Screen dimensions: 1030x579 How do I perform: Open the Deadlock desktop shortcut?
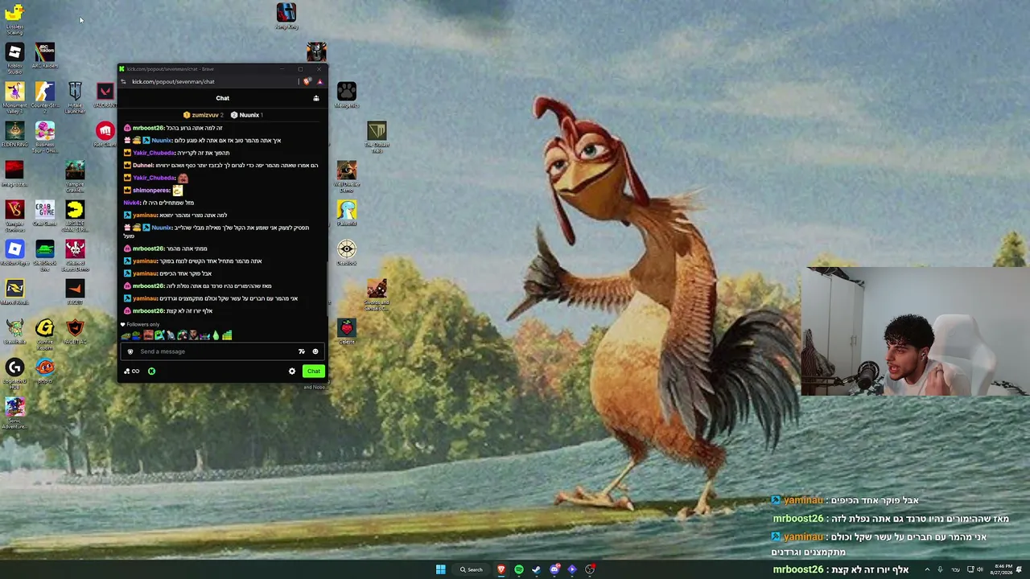(347, 253)
